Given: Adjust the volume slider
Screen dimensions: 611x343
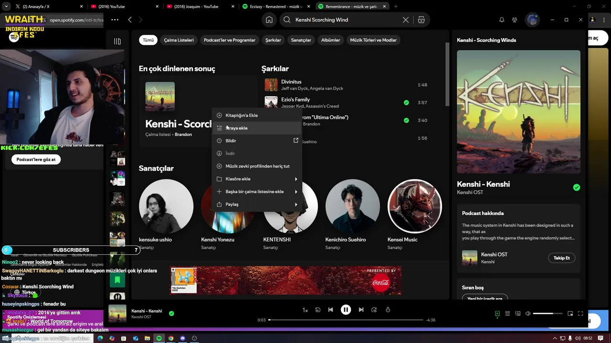Looking at the screenshot, I should point(547,313).
